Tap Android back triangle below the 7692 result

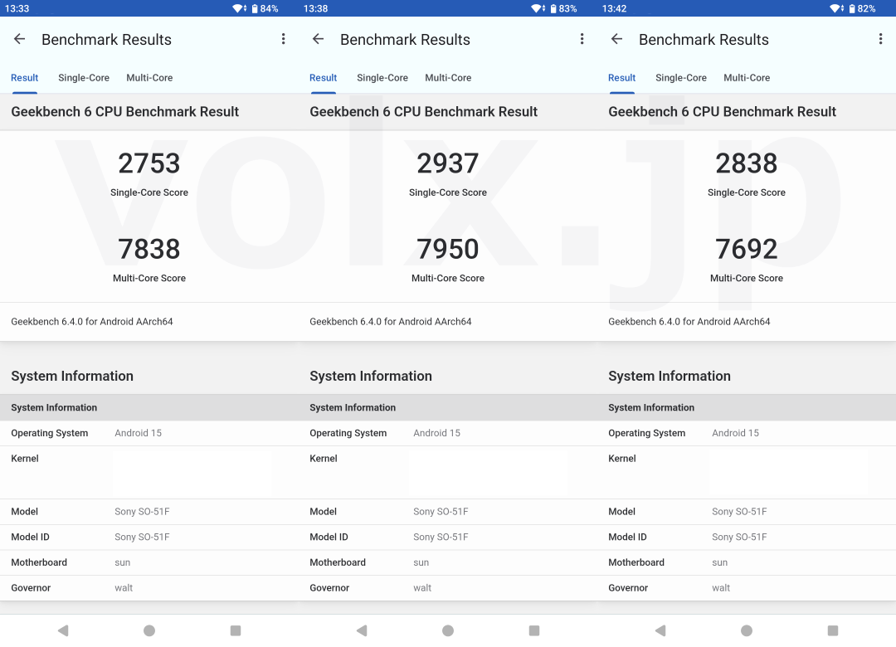coord(660,630)
